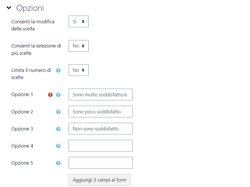Click the Aggiungi 3 campi al form button

tap(99, 180)
